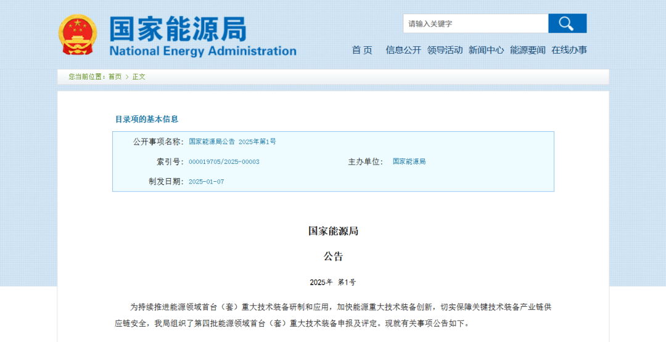Open the 领导活动 navigation item

click(445, 50)
